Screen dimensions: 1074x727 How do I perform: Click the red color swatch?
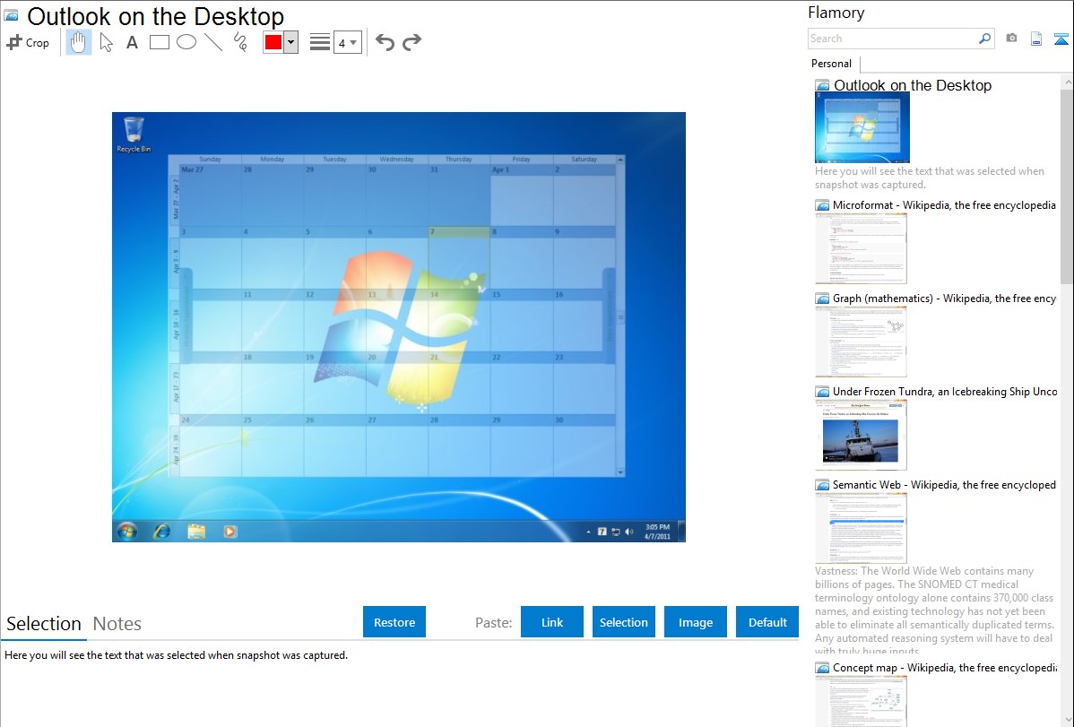(x=273, y=42)
